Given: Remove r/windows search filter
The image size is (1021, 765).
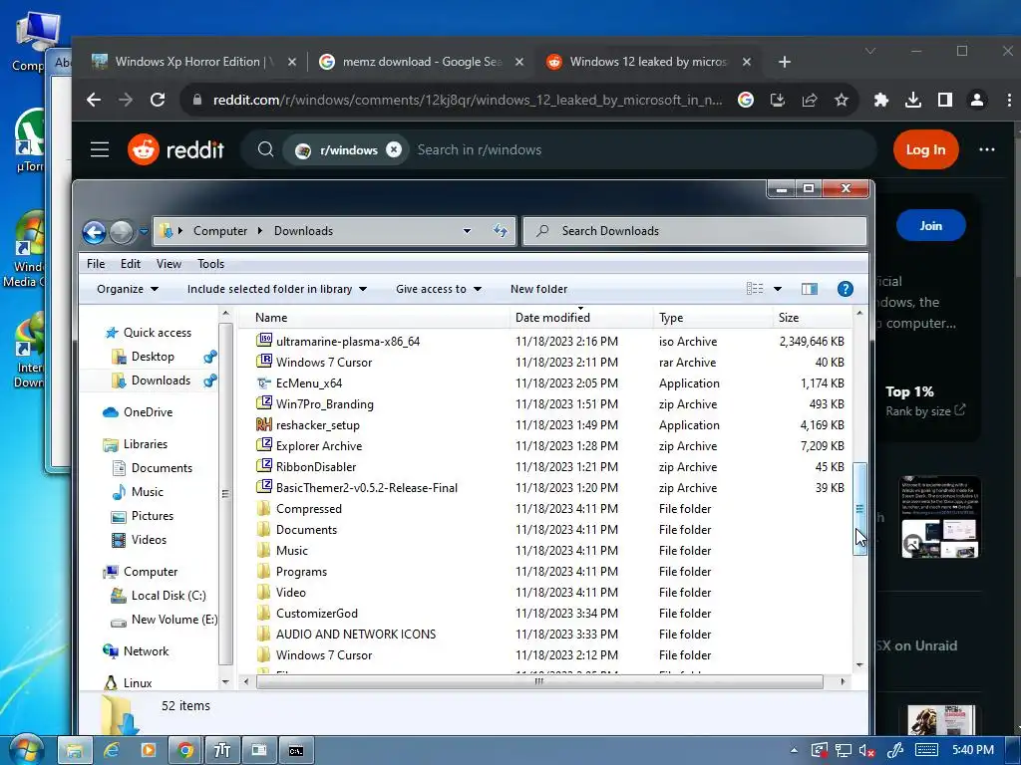Looking at the screenshot, I should (x=394, y=149).
